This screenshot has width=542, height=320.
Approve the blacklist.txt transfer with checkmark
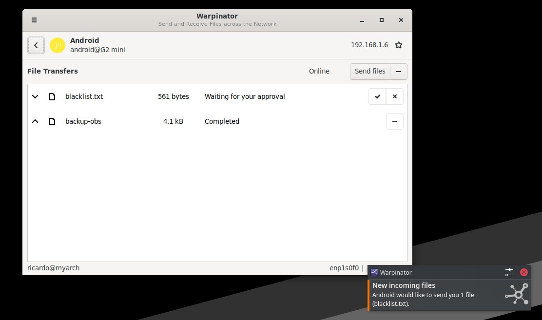tap(377, 96)
